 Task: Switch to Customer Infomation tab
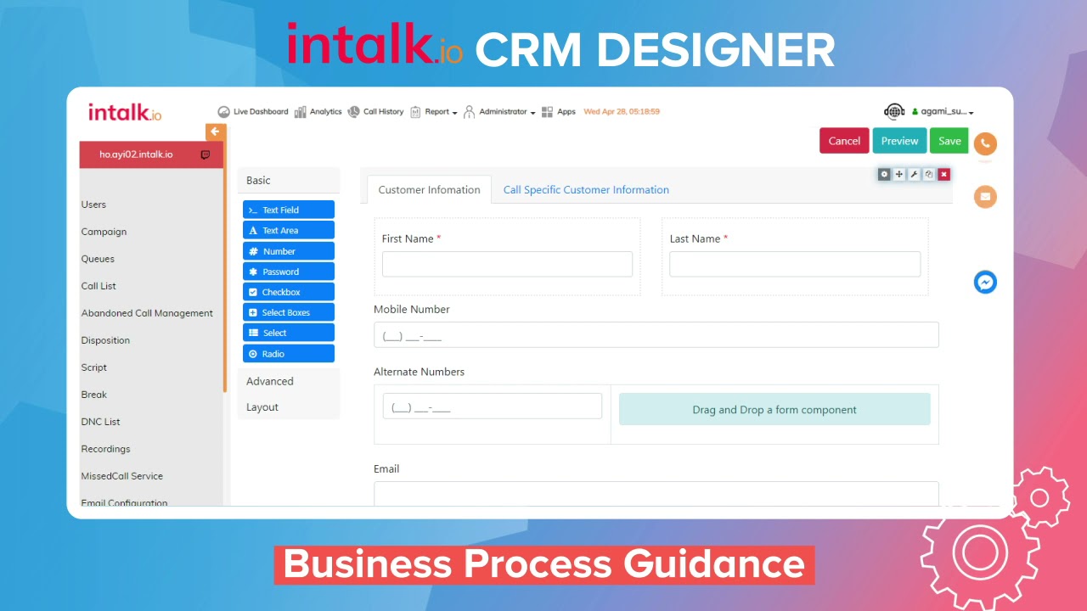click(429, 189)
